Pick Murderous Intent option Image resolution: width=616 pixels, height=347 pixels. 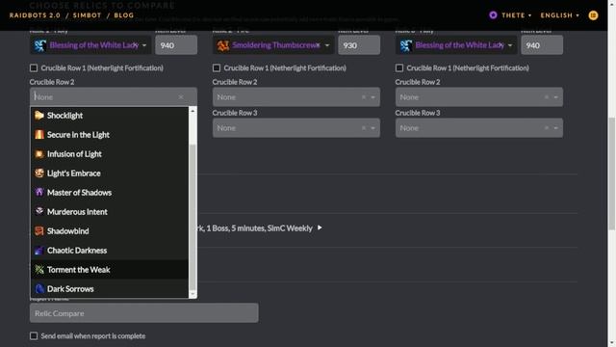pyautogui.click(x=110, y=212)
